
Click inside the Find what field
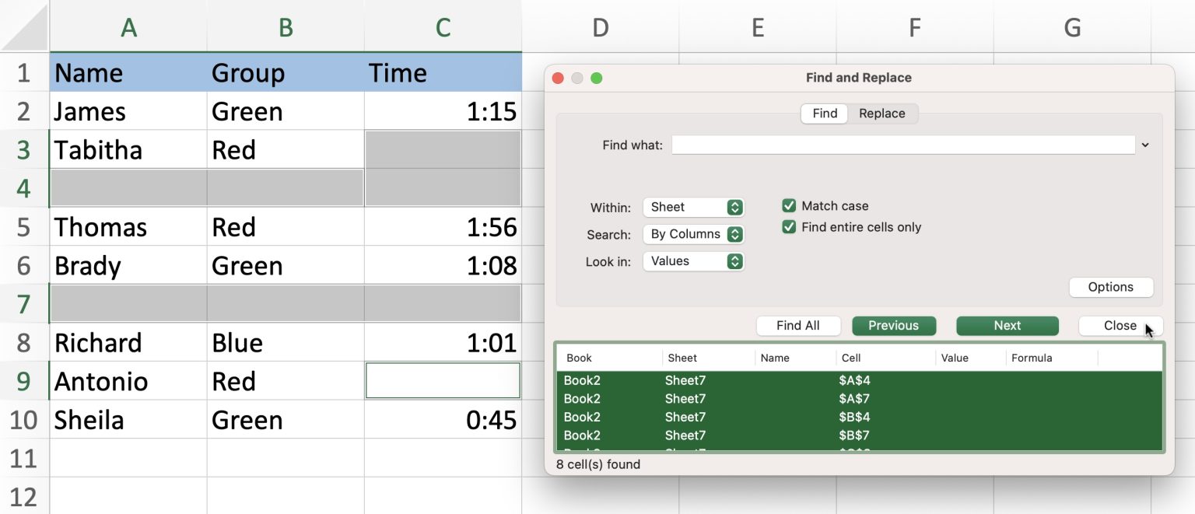(x=902, y=145)
